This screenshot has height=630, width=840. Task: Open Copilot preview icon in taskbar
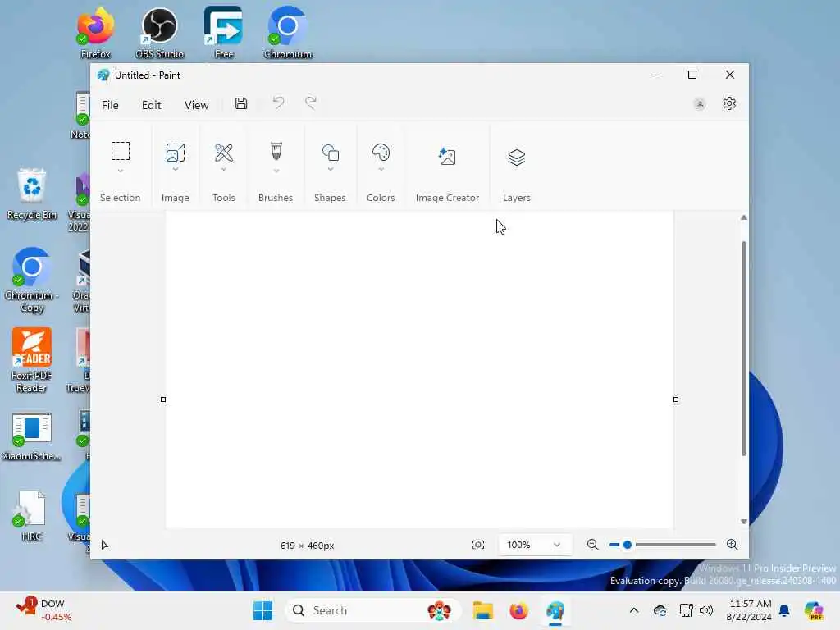click(x=815, y=610)
